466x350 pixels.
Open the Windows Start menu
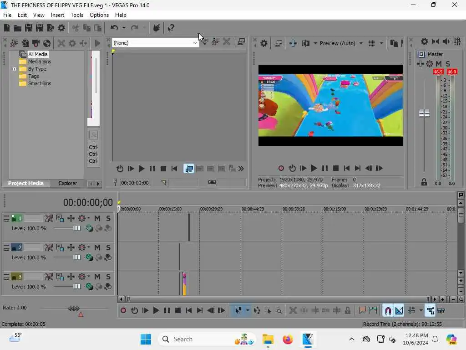pyautogui.click(x=146, y=339)
